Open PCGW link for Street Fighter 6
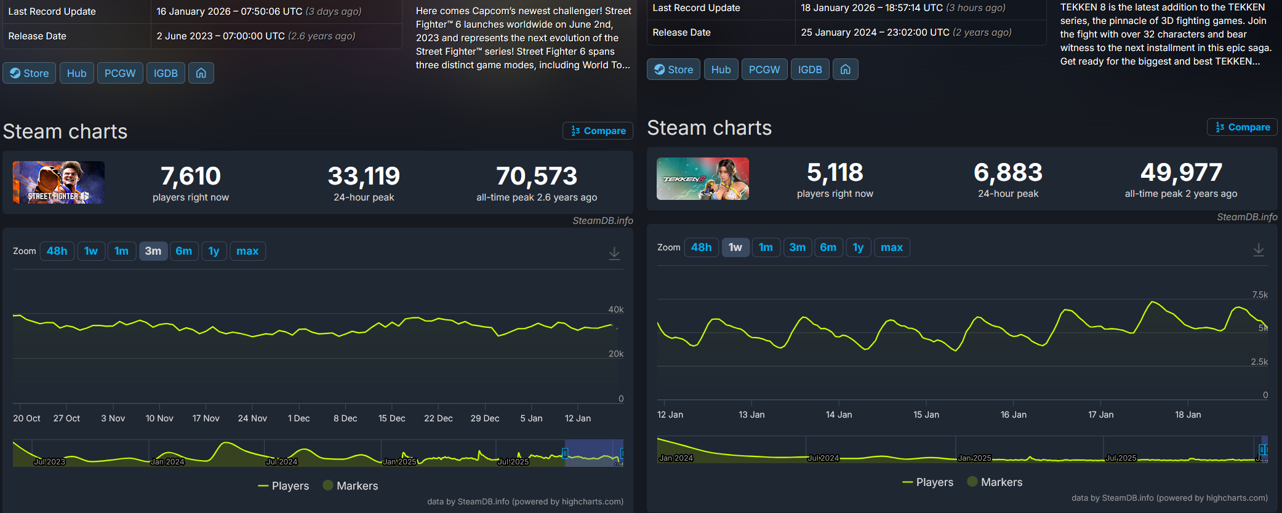 (120, 73)
